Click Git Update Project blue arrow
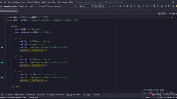 coord(143,6)
